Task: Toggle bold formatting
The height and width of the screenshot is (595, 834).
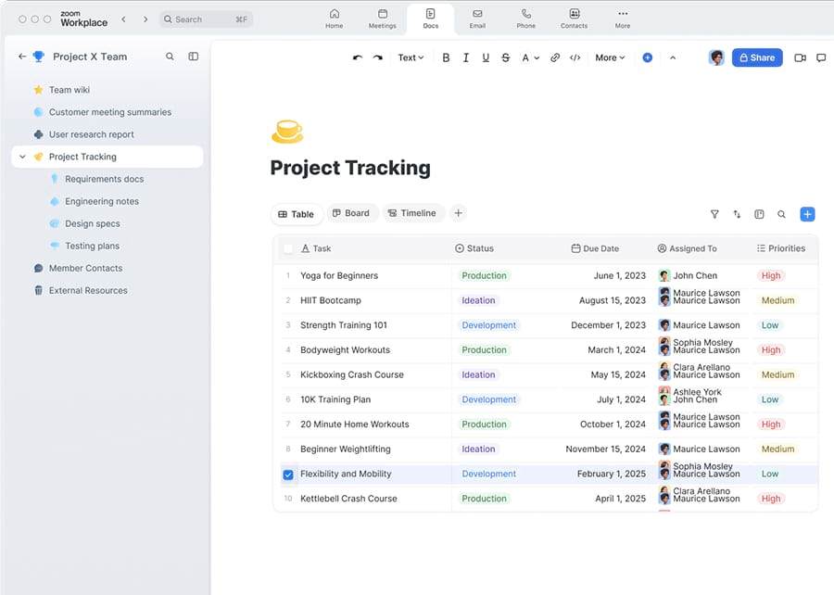Action: pyautogui.click(x=446, y=57)
